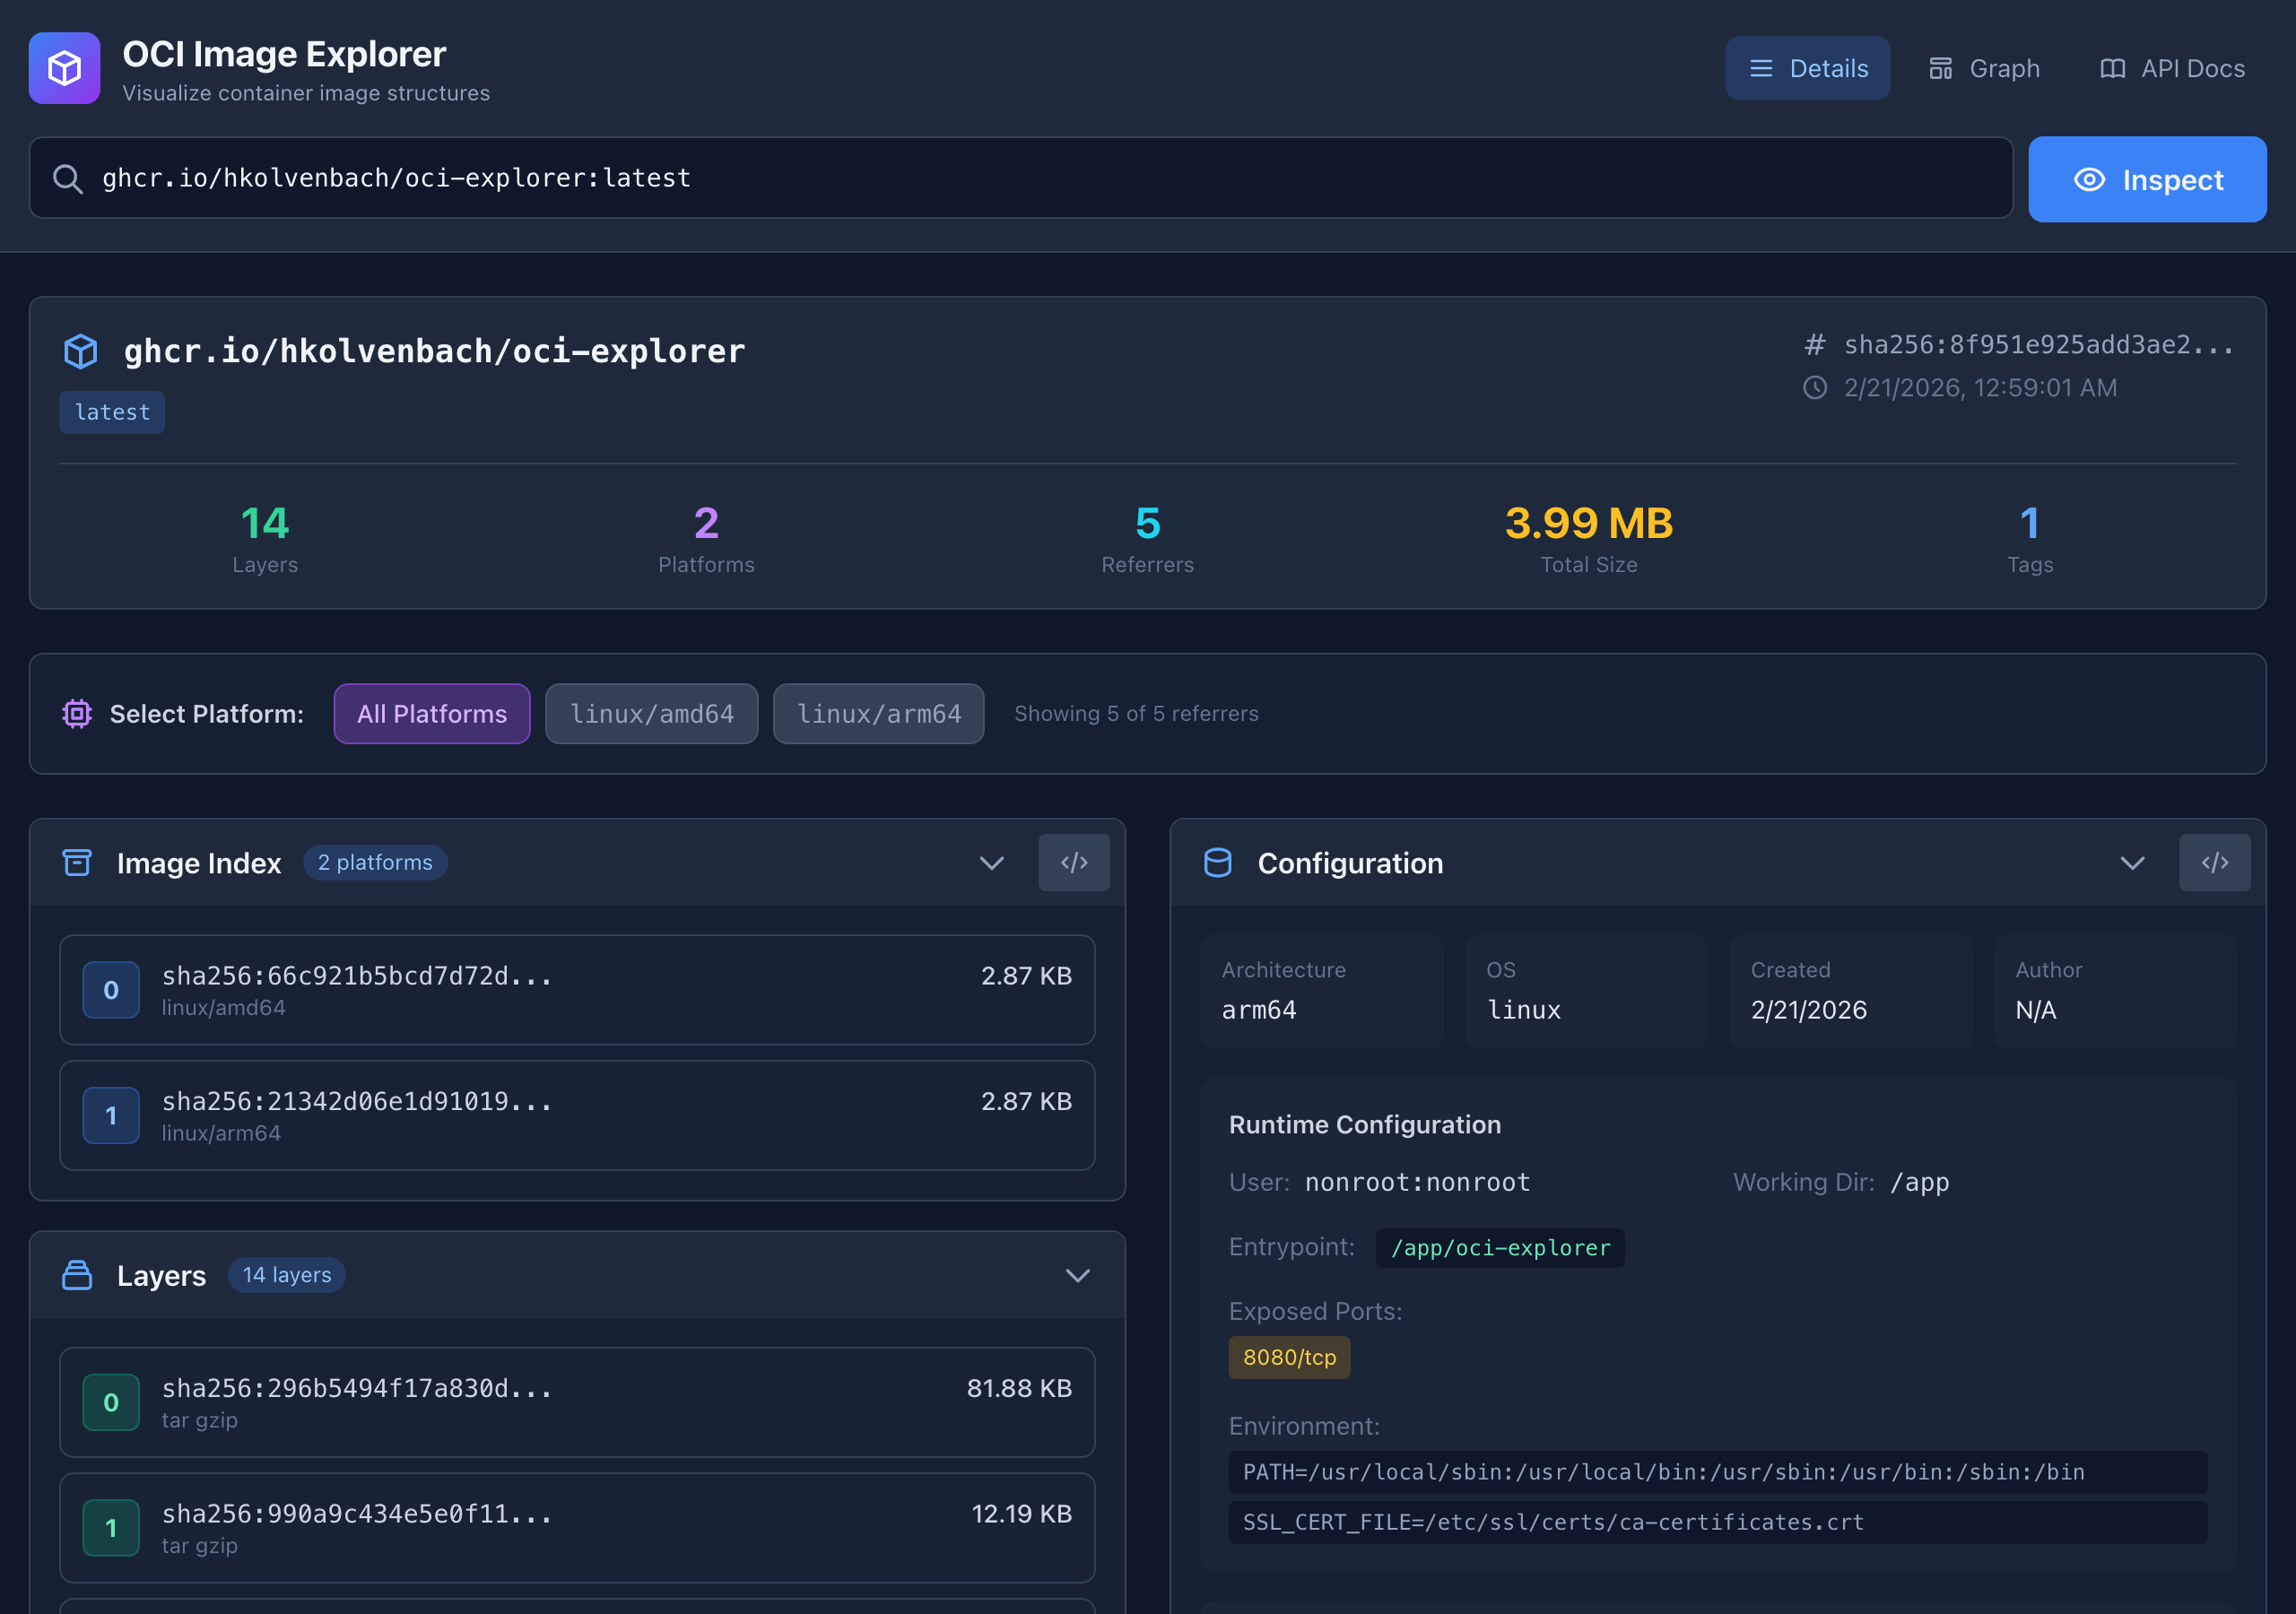Click the latest tag badge
2296x1614 pixels.
coord(112,412)
